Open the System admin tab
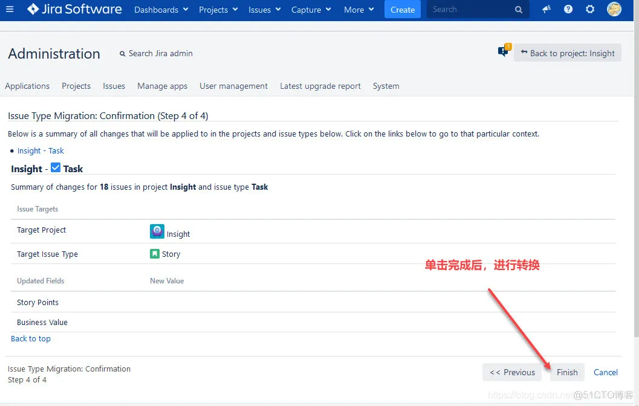 pyautogui.click(x=386, y=86)
